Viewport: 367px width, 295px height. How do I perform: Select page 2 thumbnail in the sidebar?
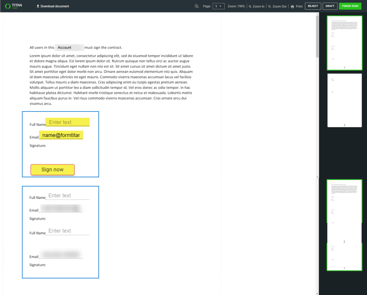(344, 100)
